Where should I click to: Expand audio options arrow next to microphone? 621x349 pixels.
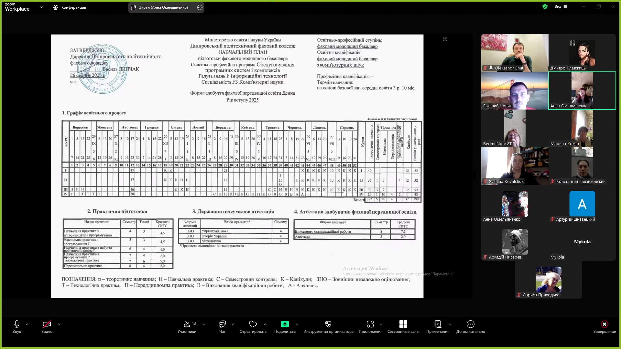point(27,324)
